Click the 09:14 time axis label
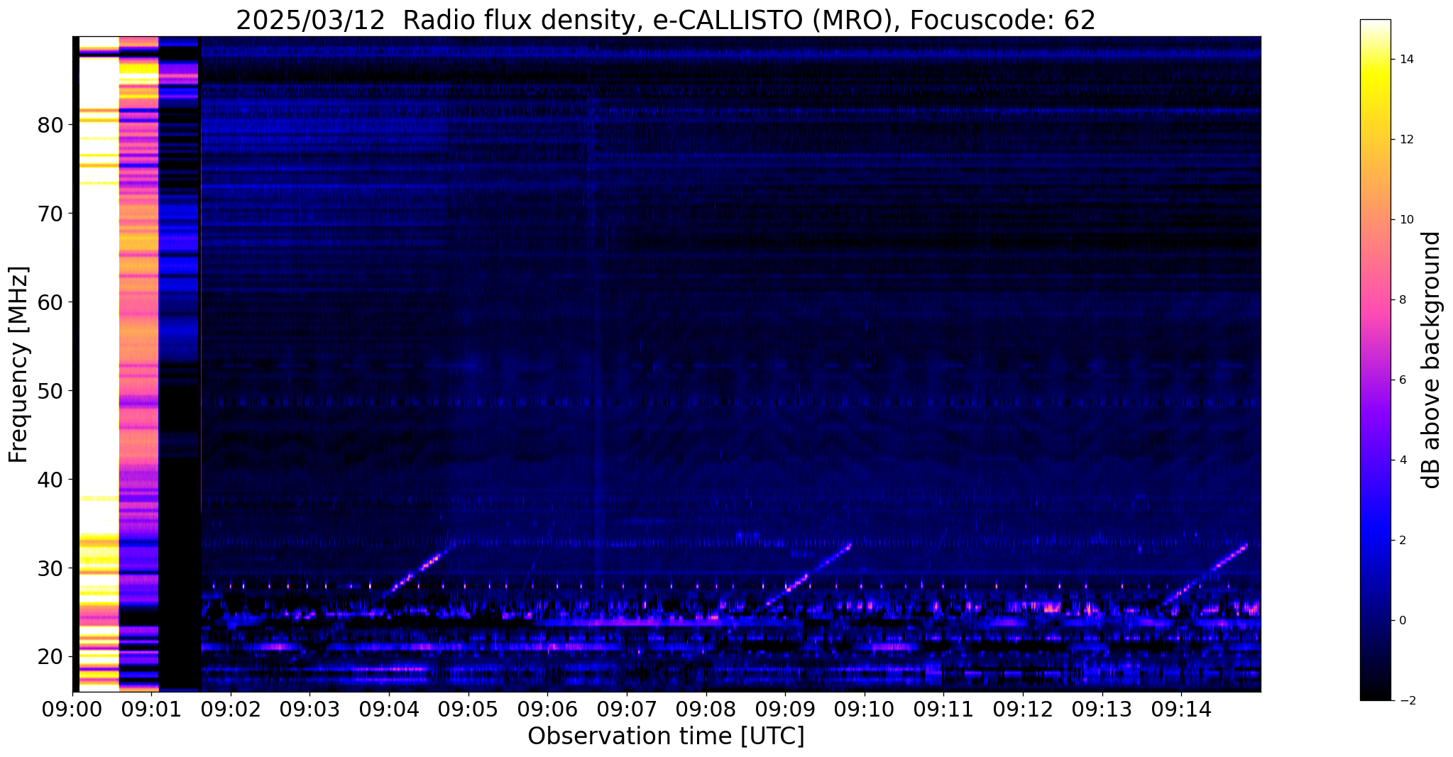The image size is (1453, 757). pyautogui.click(x=1181, y=709)
